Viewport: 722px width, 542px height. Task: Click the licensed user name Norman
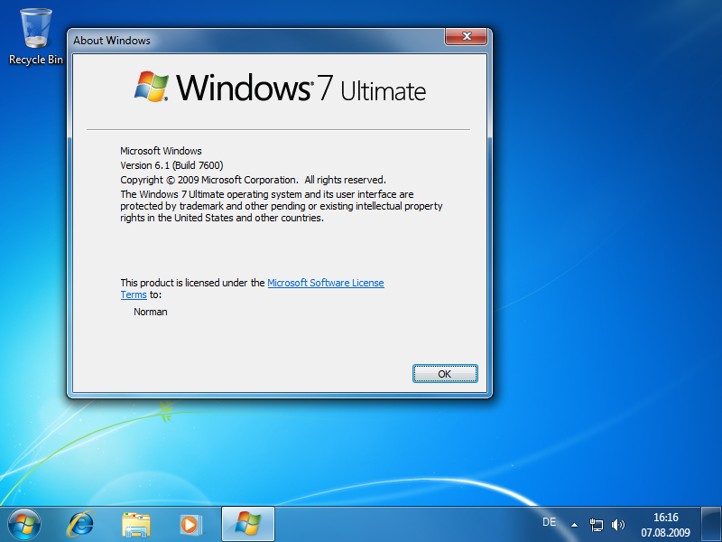[x=151, y=312]
